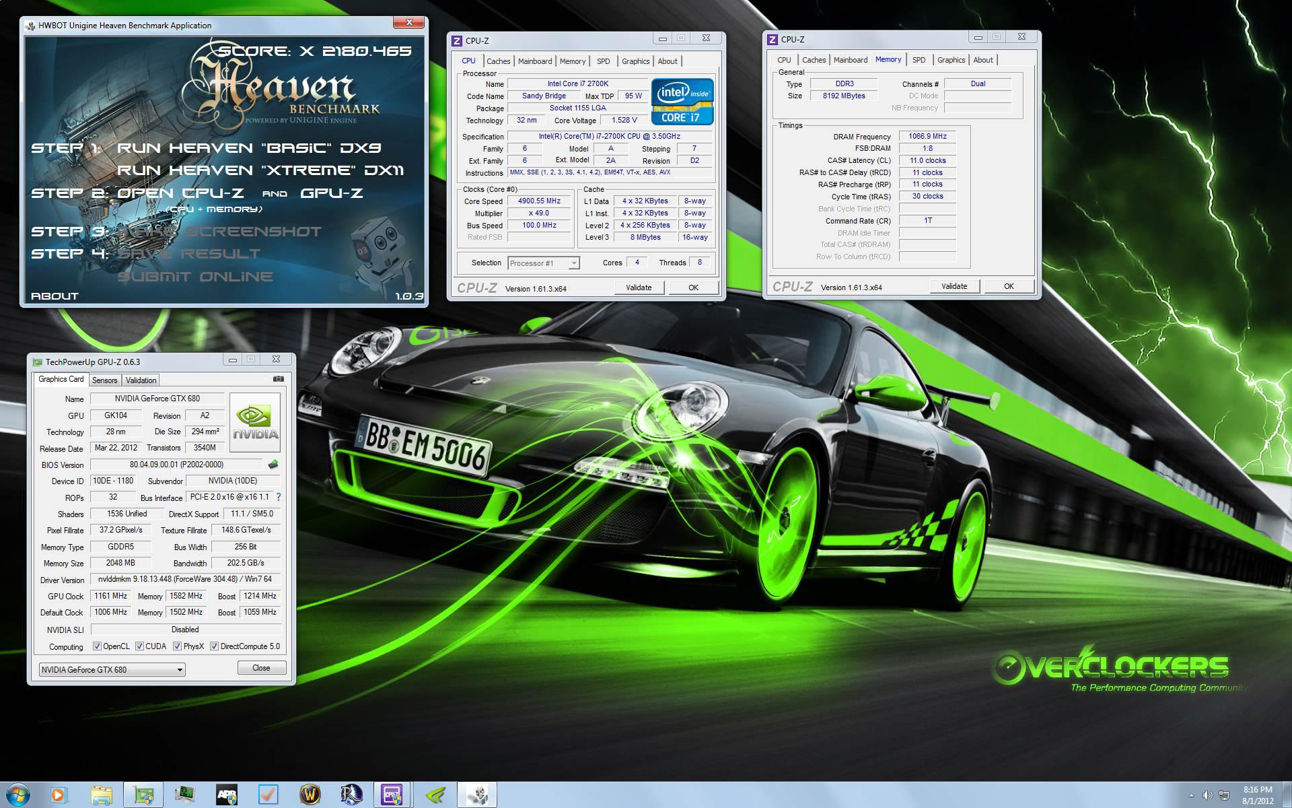The height and width of the screenshot is (808, 1292).
Task: Open the SPD tab in the CPU-Z Memory window
Action: 919,60
